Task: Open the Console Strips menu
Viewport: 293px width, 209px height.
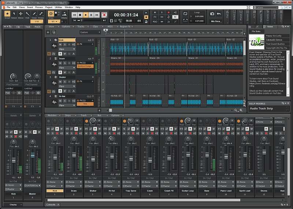Action: click(69, 115)
